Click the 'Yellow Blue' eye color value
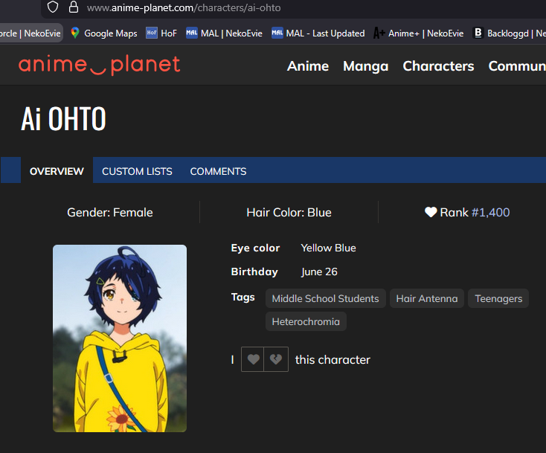The image size is (546, 453). [x=328, y=248]
